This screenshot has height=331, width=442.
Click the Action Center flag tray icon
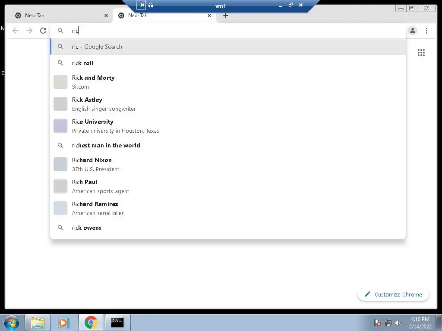(377, 323)
